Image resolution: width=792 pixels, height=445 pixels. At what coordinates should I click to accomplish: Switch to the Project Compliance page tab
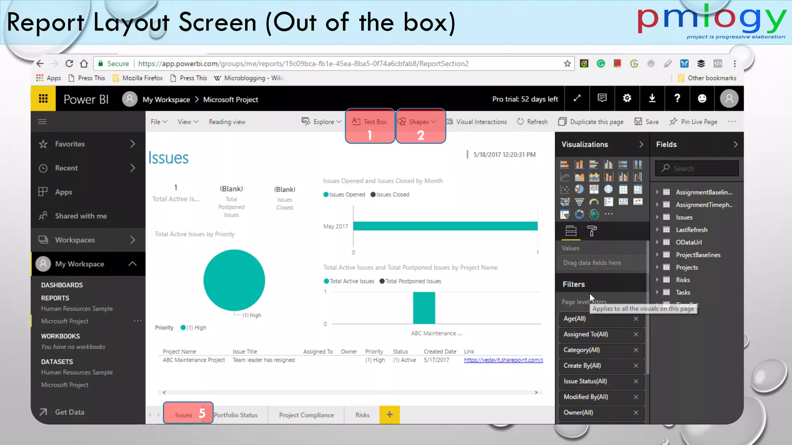pyautogui.click(x=306, y=415)
